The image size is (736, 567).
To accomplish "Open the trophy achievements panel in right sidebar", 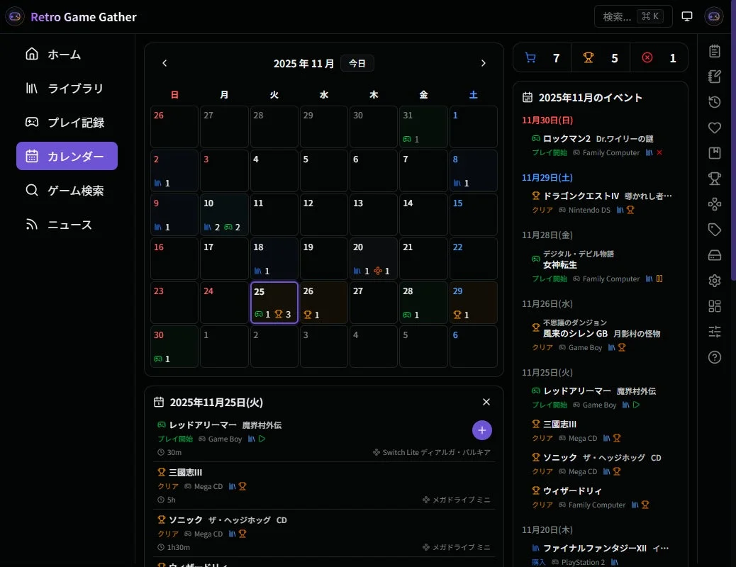I will coord(714,179).
